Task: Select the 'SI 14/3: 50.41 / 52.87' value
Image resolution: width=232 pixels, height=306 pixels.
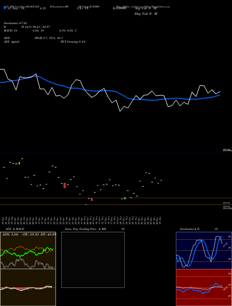Action: click(36, 27)
